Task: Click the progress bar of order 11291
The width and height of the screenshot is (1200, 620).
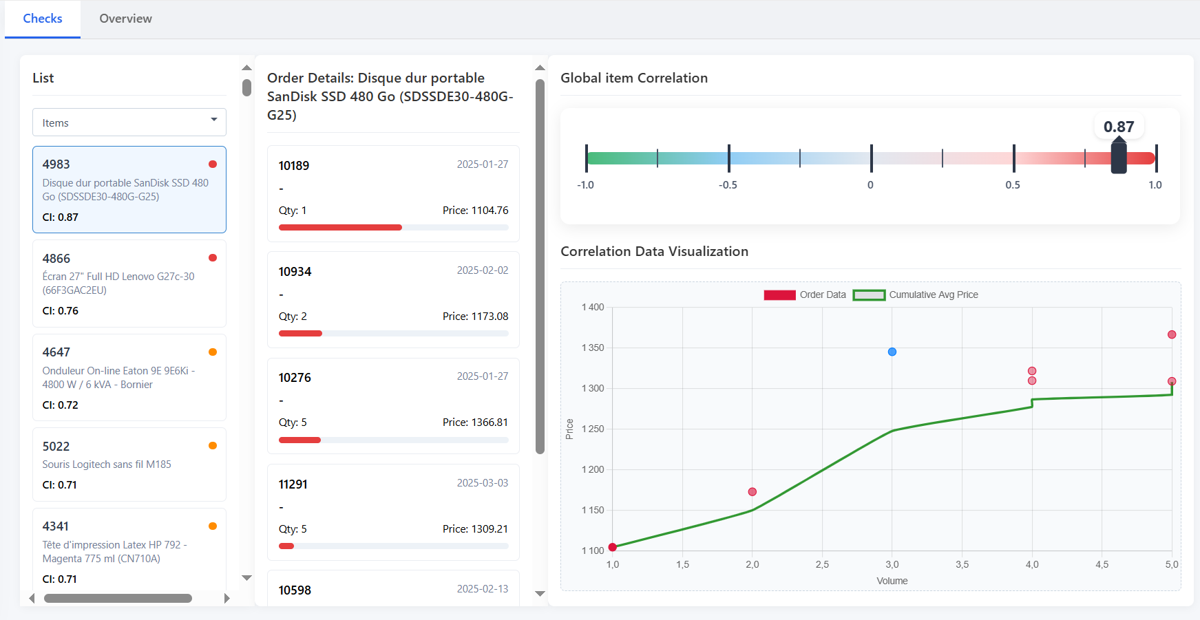Action: (393, 546)
